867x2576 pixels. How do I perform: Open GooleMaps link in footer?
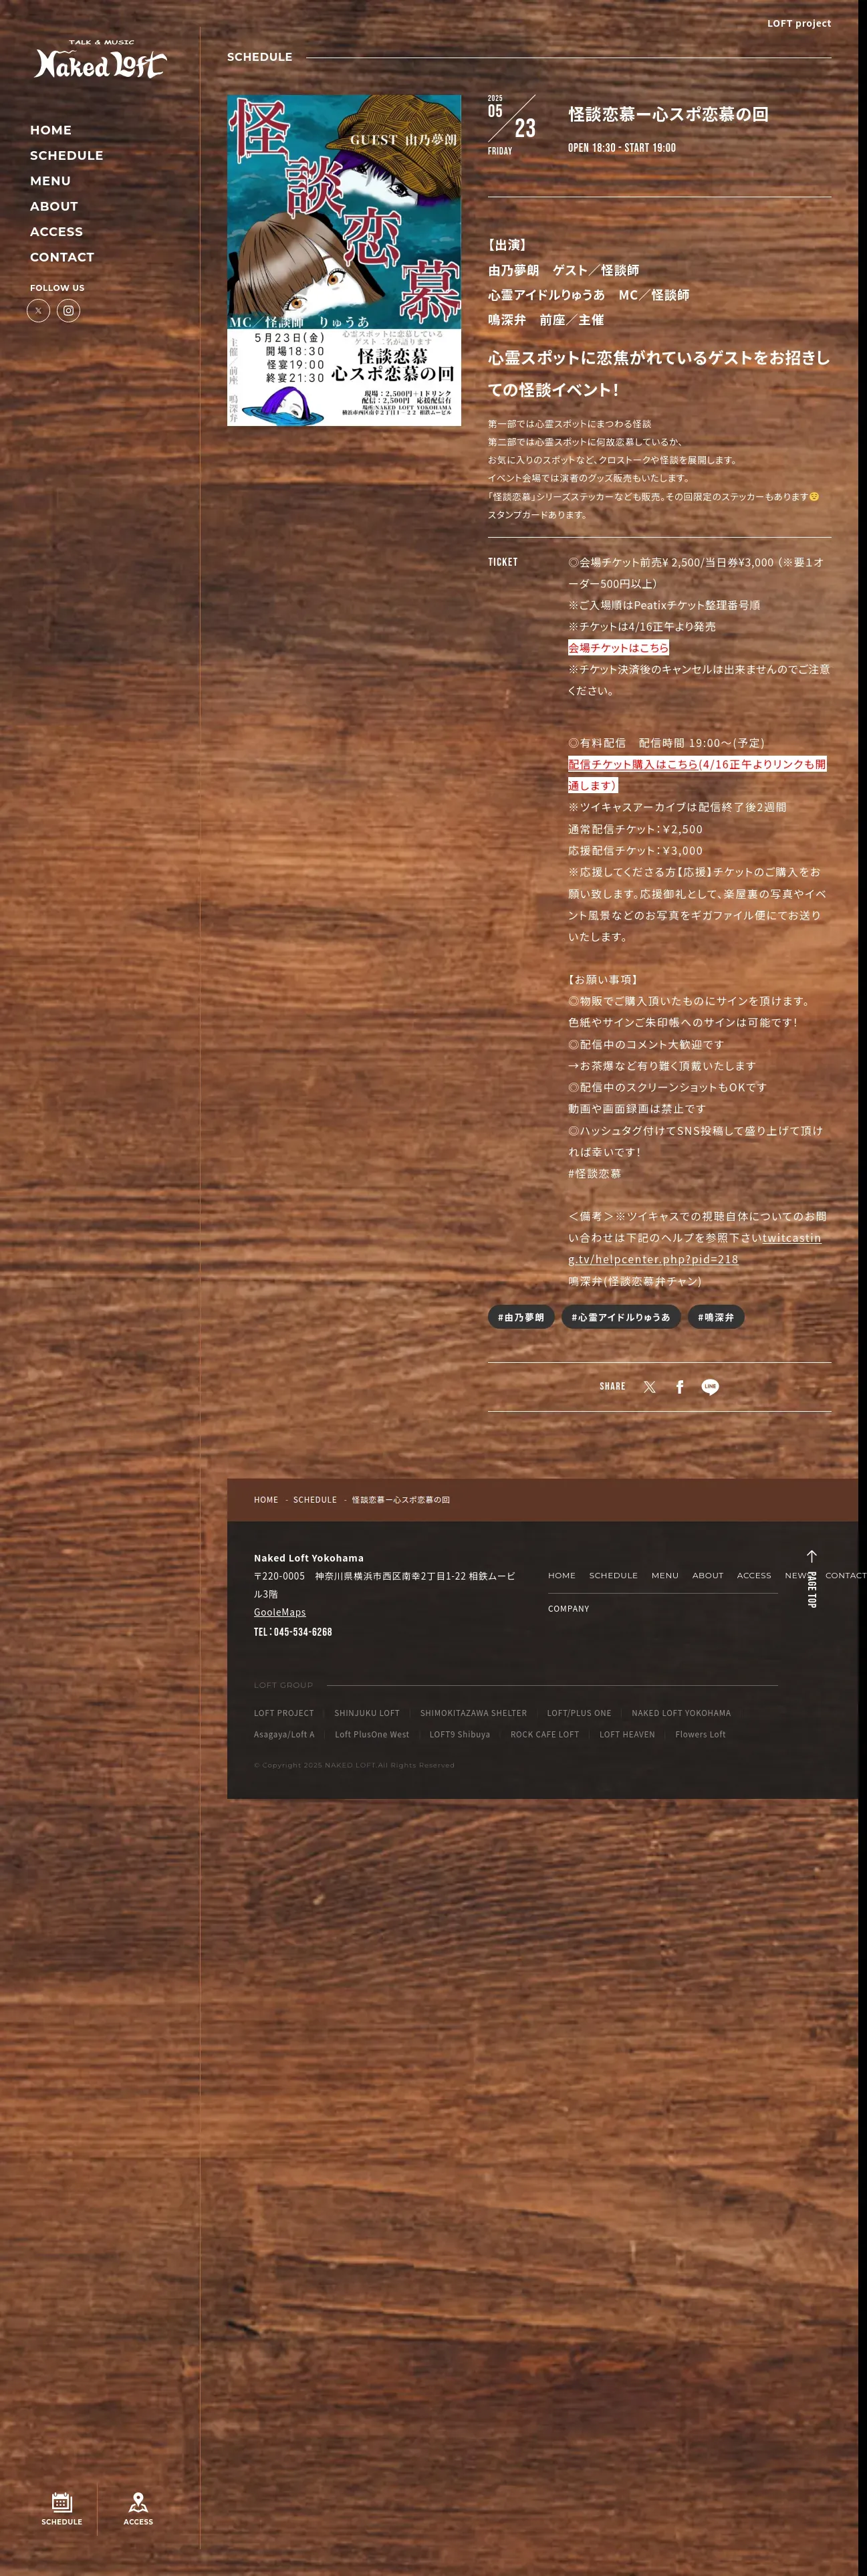click(280, 1612)
